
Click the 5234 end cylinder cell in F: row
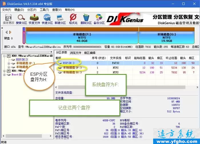[174, 68]
